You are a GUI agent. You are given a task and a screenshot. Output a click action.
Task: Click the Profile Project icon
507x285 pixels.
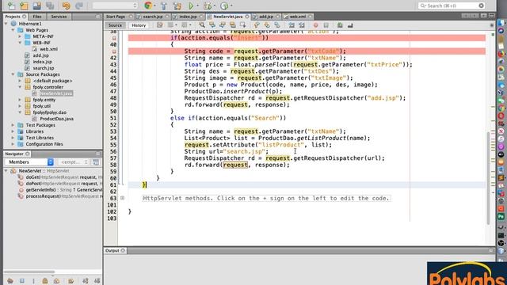pos(224,6)
